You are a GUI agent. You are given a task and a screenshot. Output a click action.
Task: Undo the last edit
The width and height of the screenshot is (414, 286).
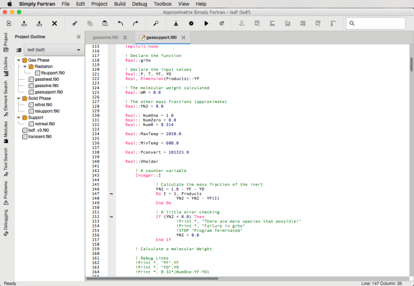coord(121,23)
